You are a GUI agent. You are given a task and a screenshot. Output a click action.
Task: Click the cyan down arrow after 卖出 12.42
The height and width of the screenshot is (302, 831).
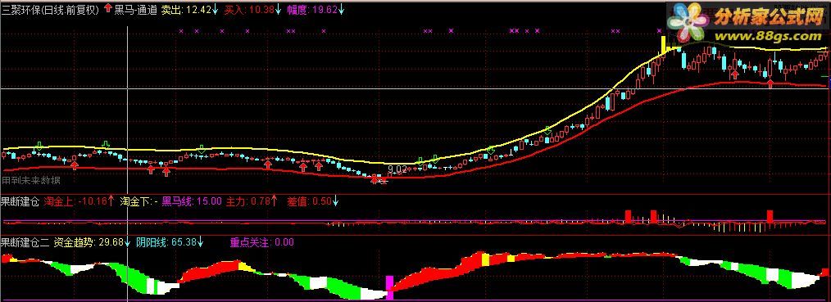(216, 9)
